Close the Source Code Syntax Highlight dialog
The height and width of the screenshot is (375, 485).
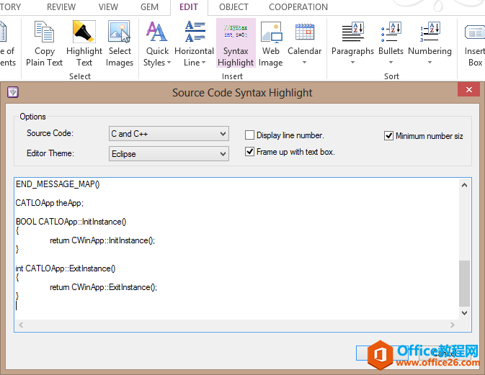[468, 91]
